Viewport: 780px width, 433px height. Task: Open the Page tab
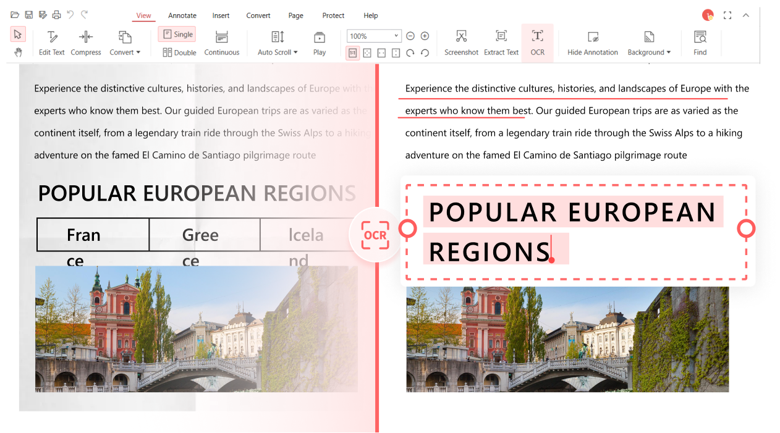tap(296, 15)
